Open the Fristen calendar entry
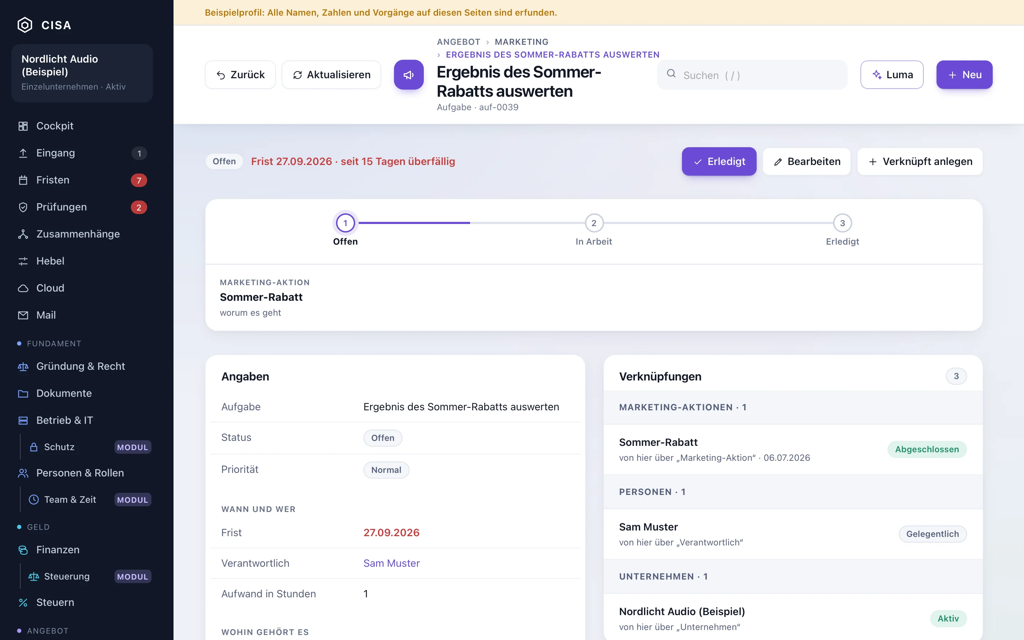This screenshot has height=640, width=1024. [82, 180]
